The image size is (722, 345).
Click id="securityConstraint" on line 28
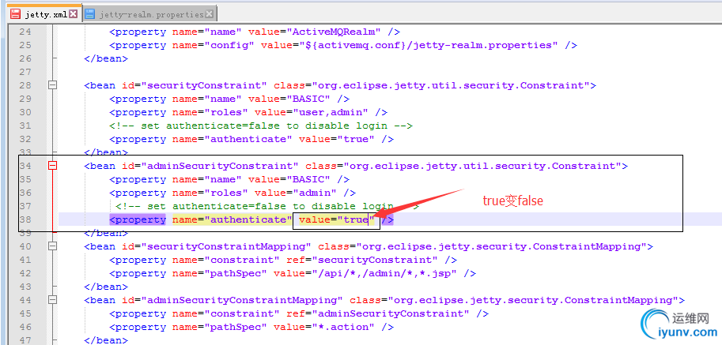tap(195, 85)
